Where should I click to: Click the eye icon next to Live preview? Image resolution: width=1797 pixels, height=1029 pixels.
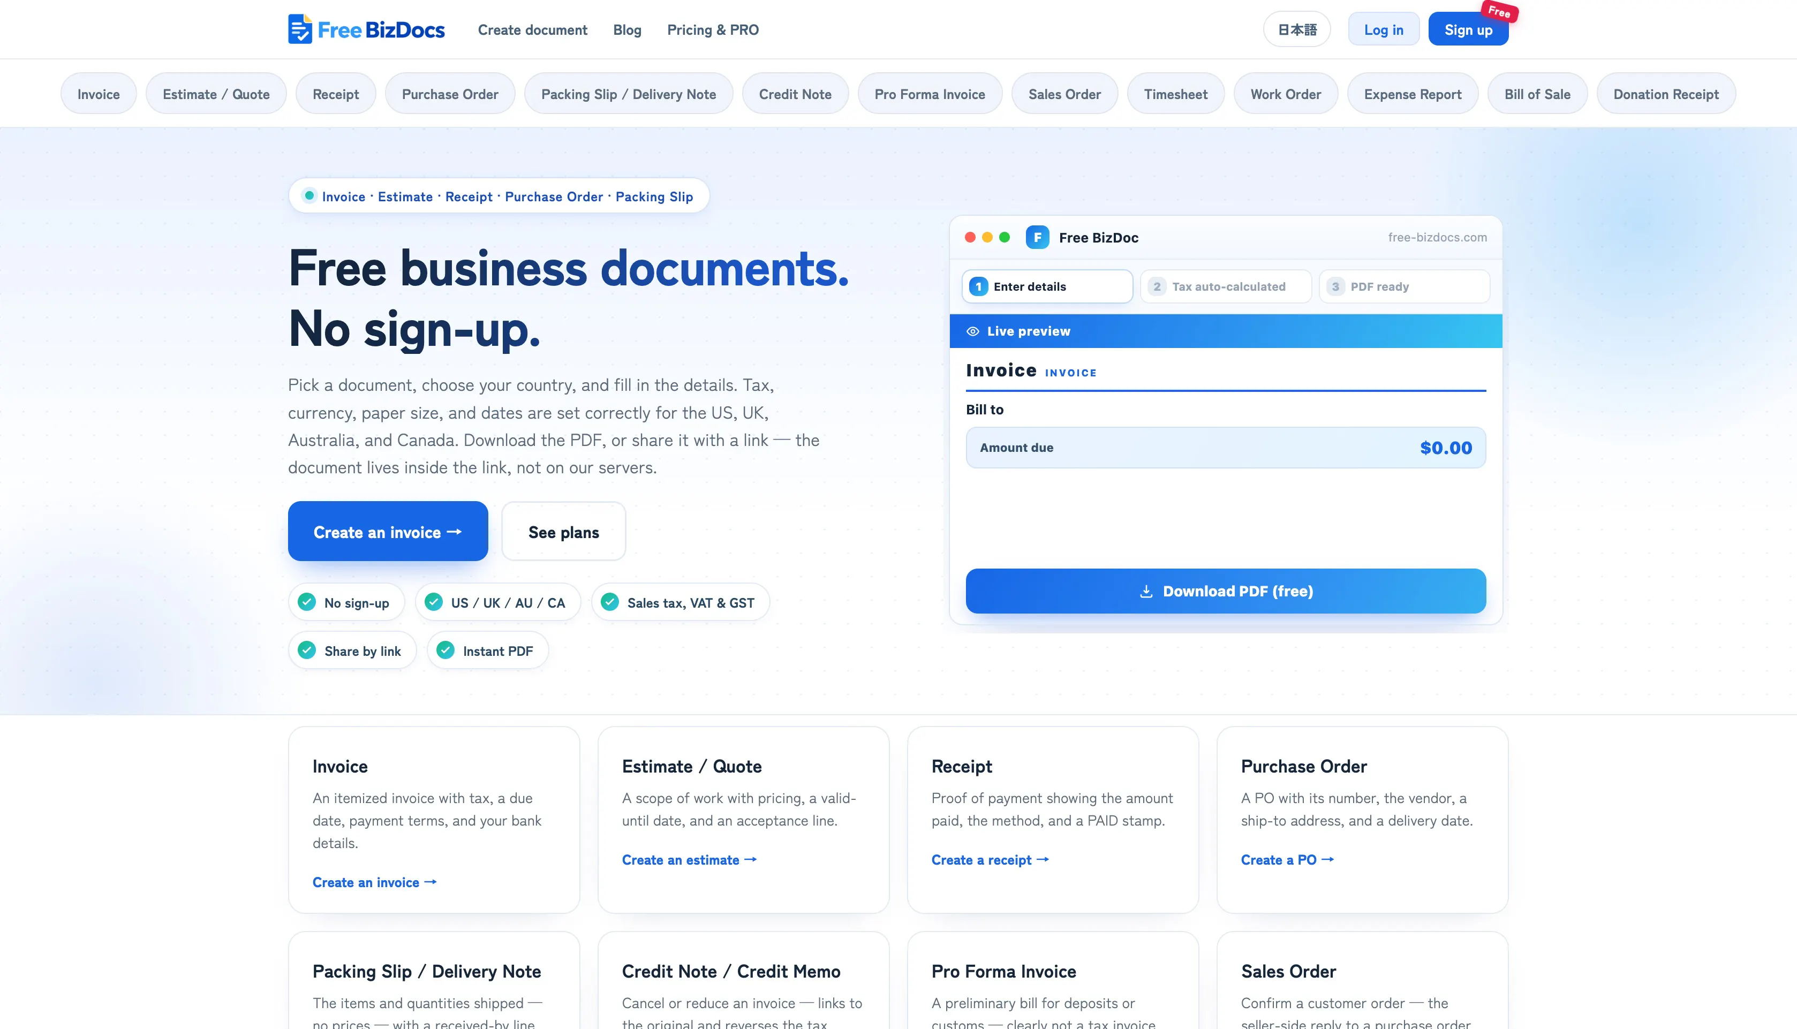pos(972,331)
